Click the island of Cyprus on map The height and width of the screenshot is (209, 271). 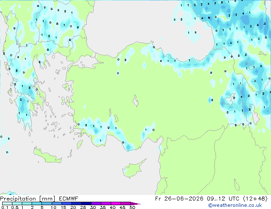133,169
